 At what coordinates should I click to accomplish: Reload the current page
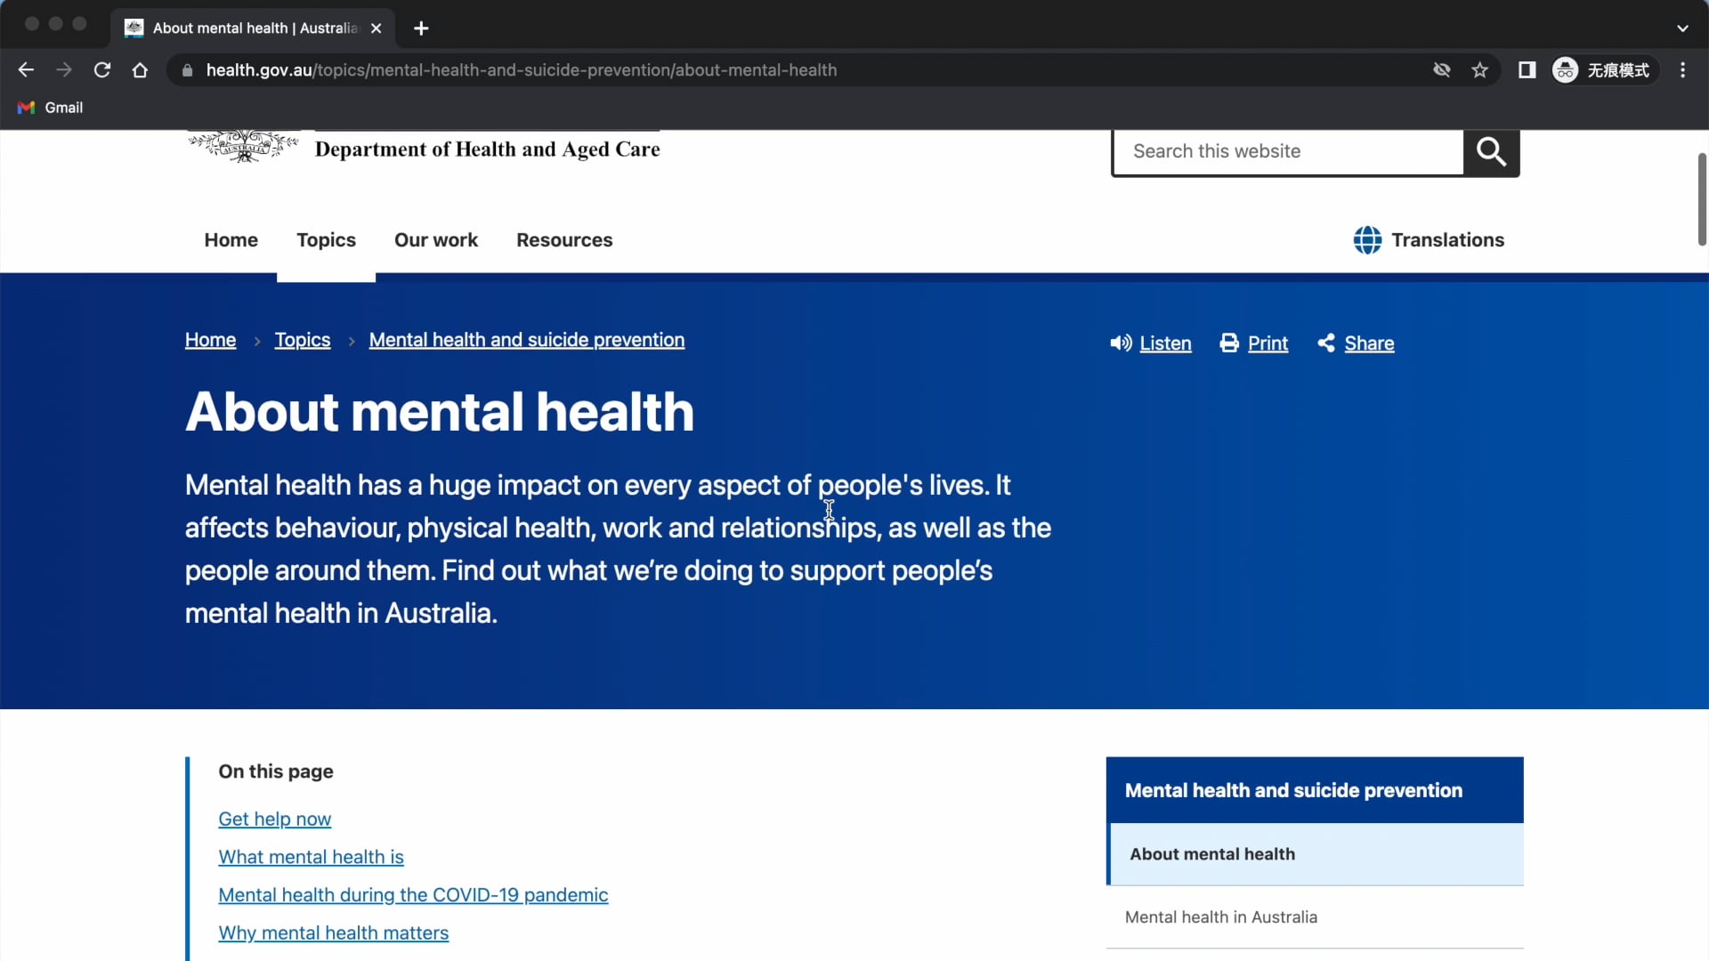pos(102,69)
